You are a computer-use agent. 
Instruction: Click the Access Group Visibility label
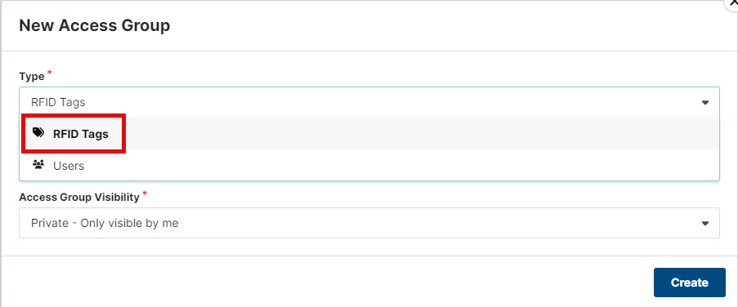pyautogui.click(x=79, y=197)
